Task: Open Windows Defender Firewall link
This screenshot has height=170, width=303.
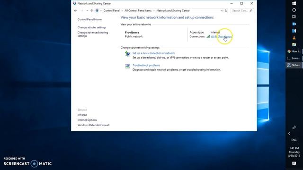Action: (x=94, y=125)
